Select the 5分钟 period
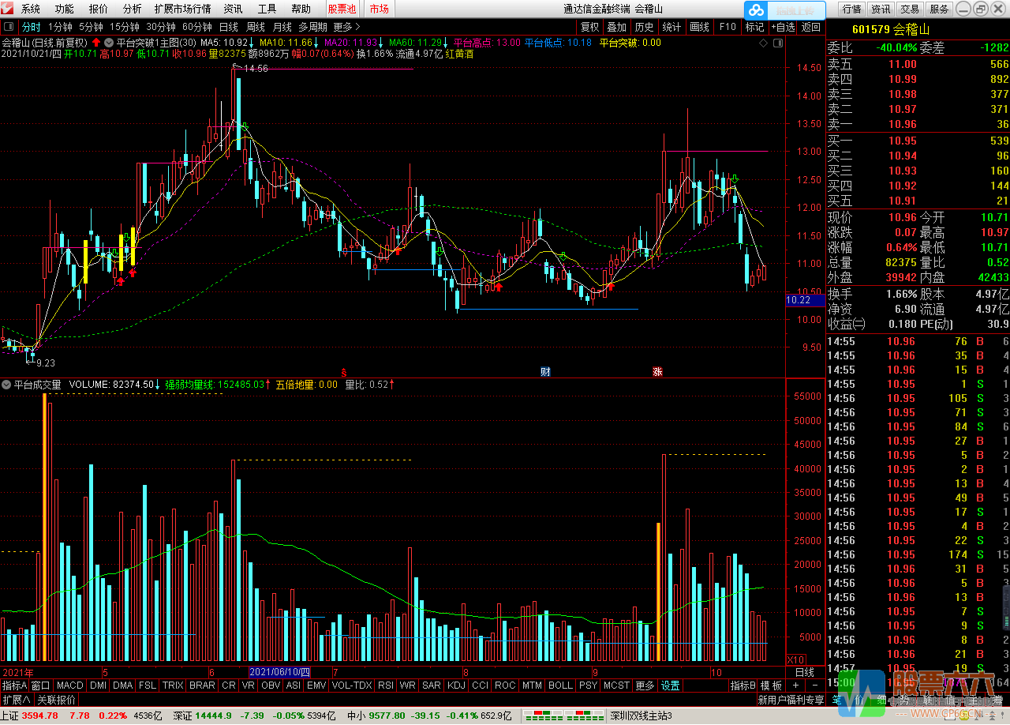Screen dimensions: 1010x725 pos(92,27)
